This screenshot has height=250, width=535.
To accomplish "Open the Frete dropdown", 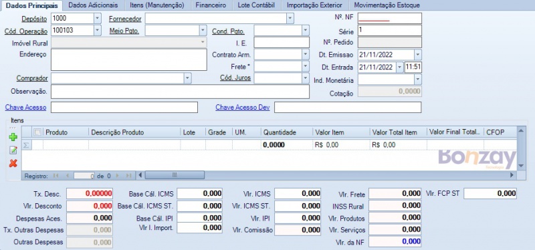I will click(306, 66).
